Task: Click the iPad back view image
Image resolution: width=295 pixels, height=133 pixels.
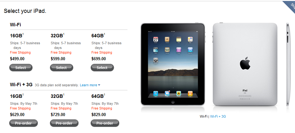Action: (x=245, y=64)
